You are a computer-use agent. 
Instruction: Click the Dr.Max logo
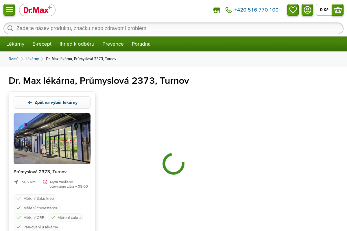coord(37,10)
